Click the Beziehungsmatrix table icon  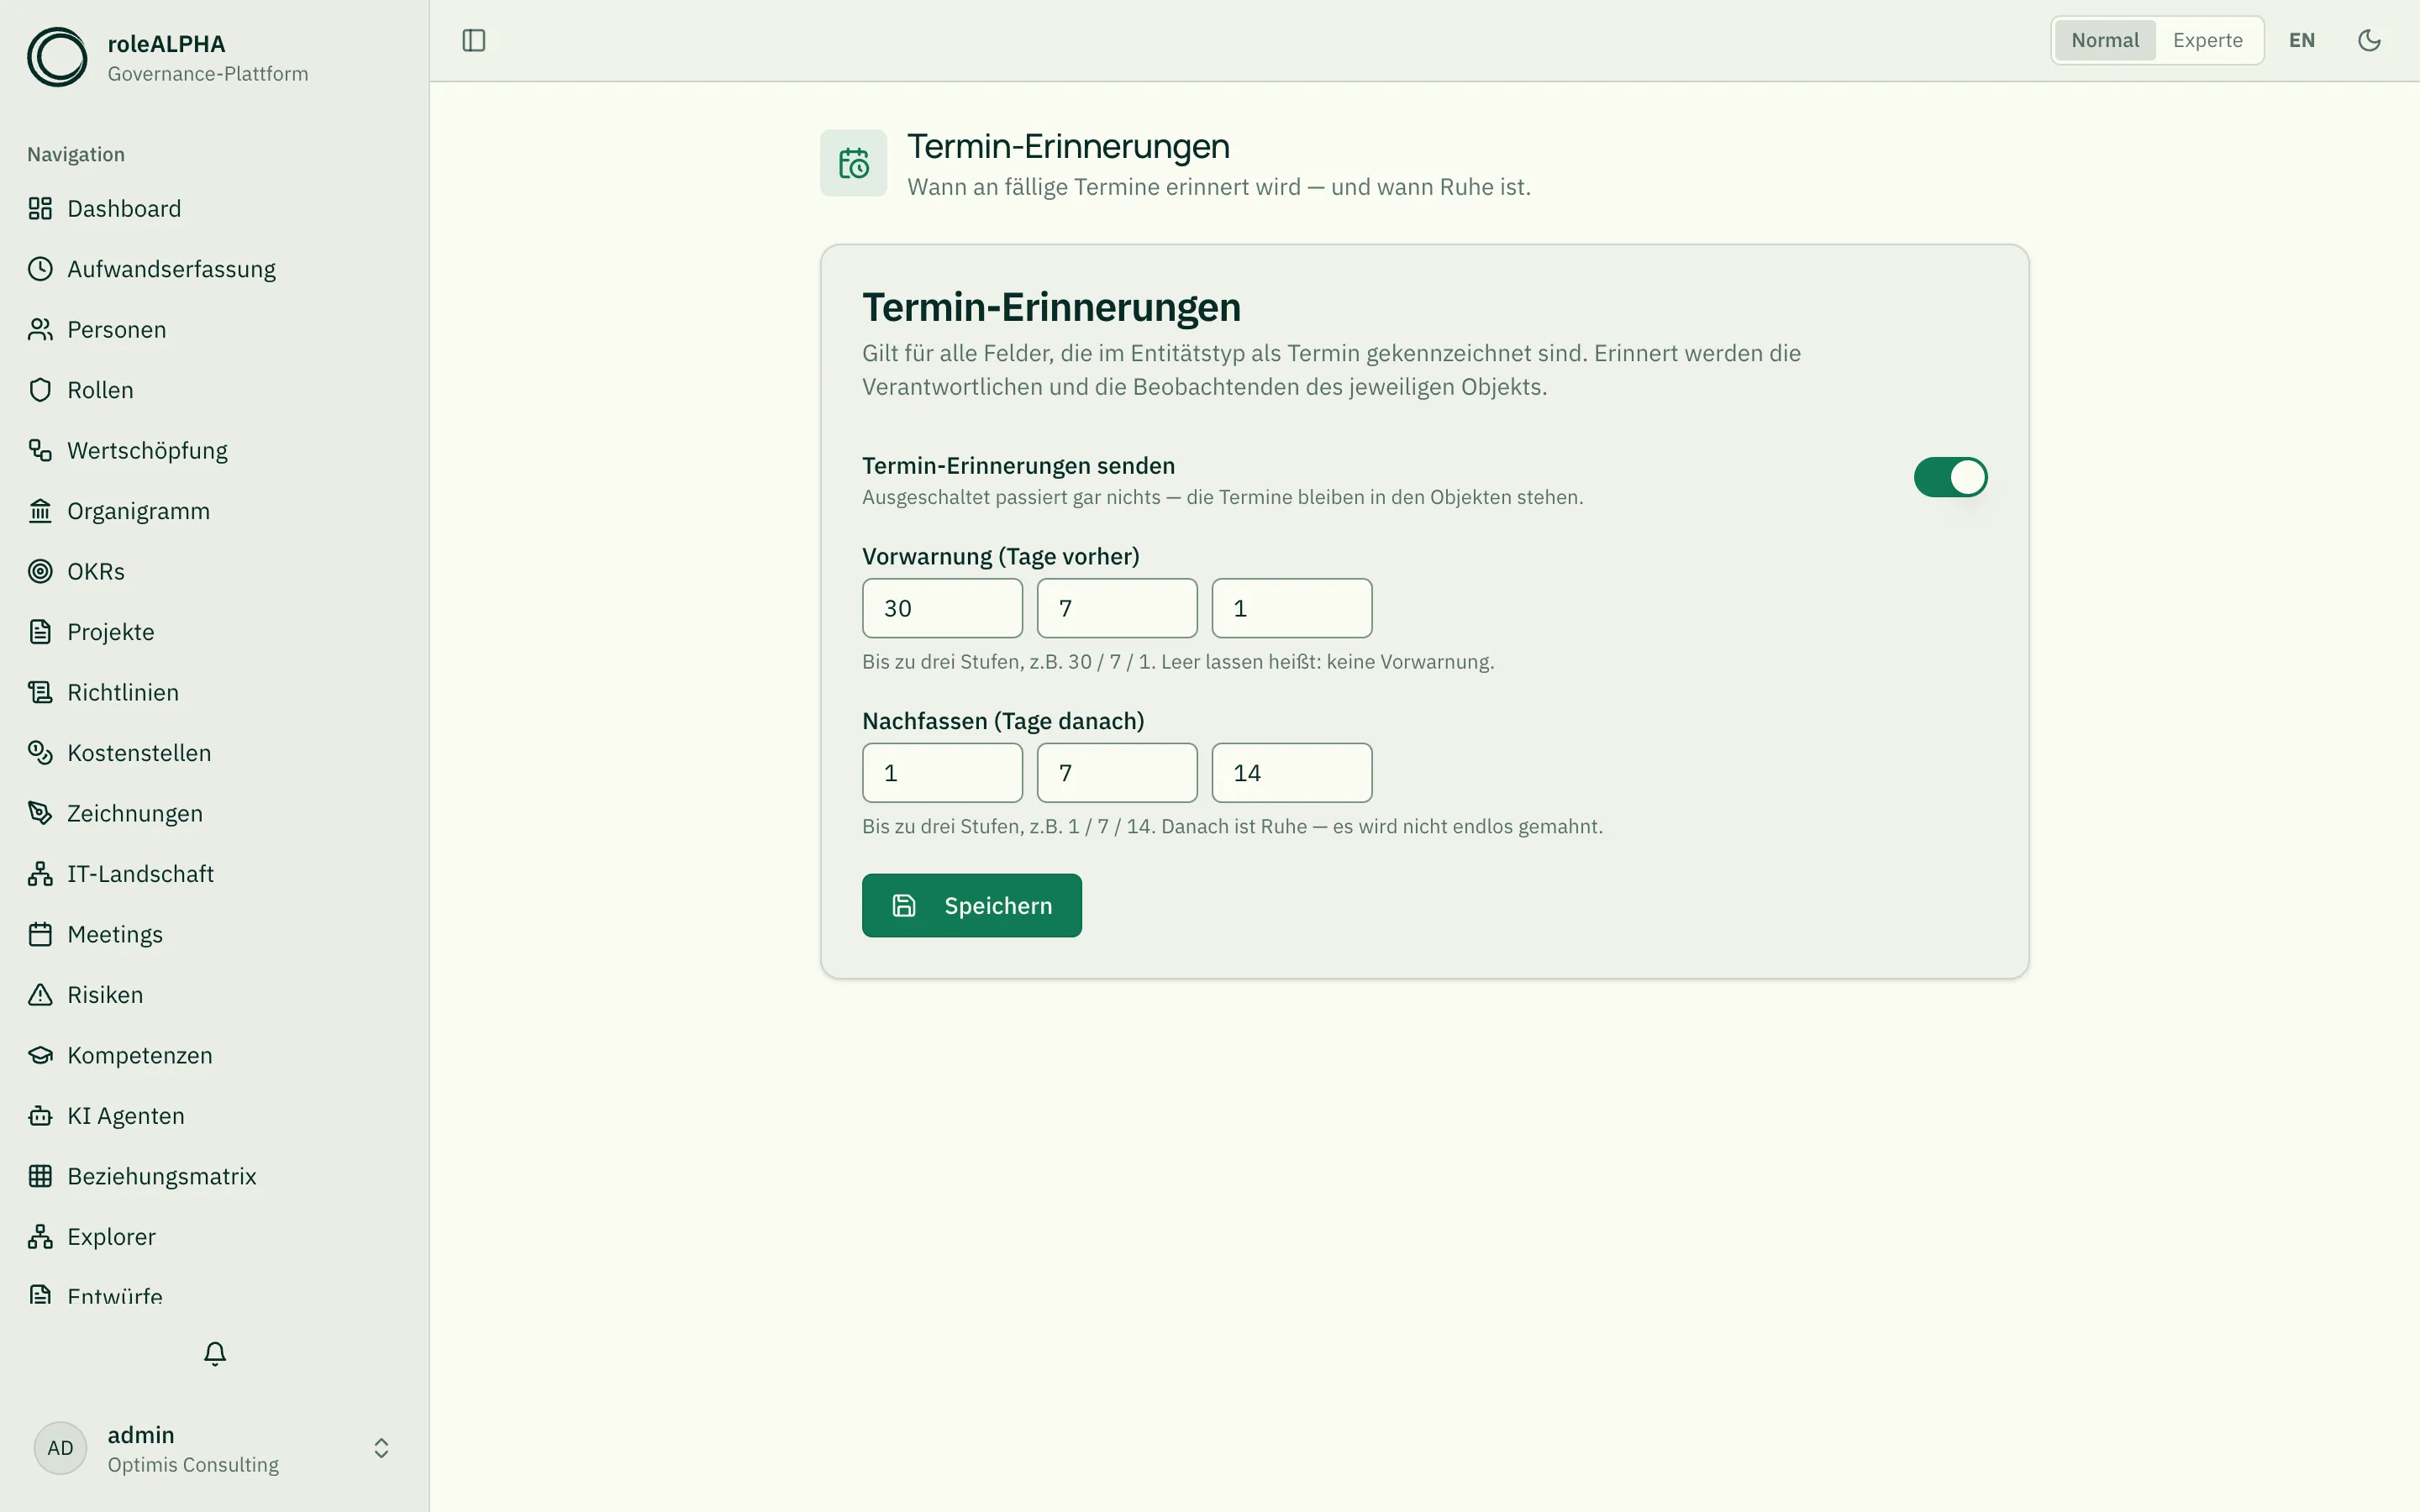coord(40,1176)
